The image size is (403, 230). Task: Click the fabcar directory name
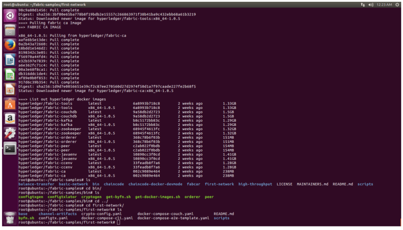coord(193,184)
